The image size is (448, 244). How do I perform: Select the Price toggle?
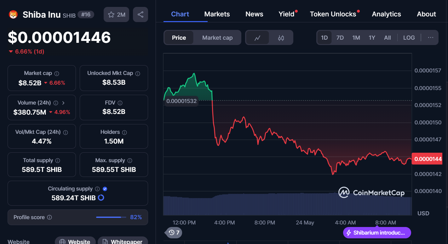click(x=179, y=38)
